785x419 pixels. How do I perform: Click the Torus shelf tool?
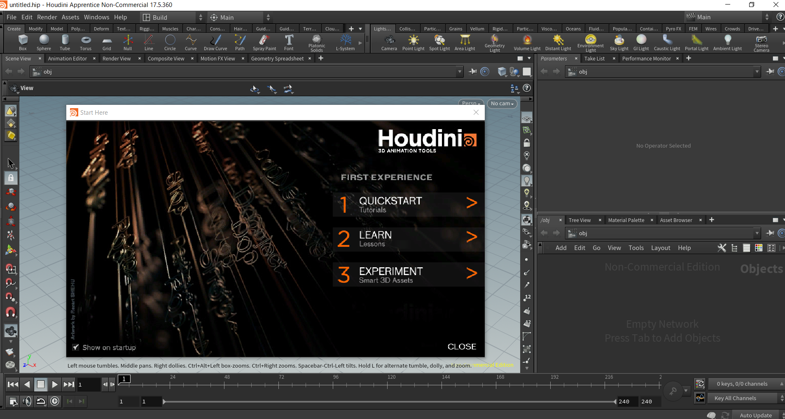tap(86, 42)
